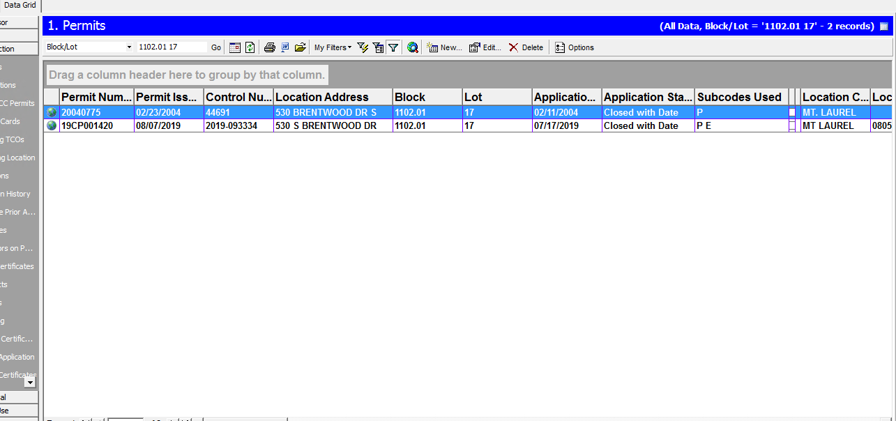Click address 530 S BRENTWOOD DR

(333, 125)
